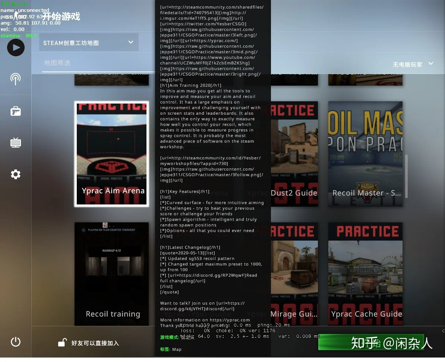Open the broadcast antenna icon in the sidebar
The height and width of the screenshot is (362, 445).
[16, 79]
